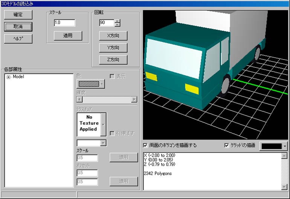Toggle the 表示 display checkbox
This screenshot has width=290, height=199.
112,76
